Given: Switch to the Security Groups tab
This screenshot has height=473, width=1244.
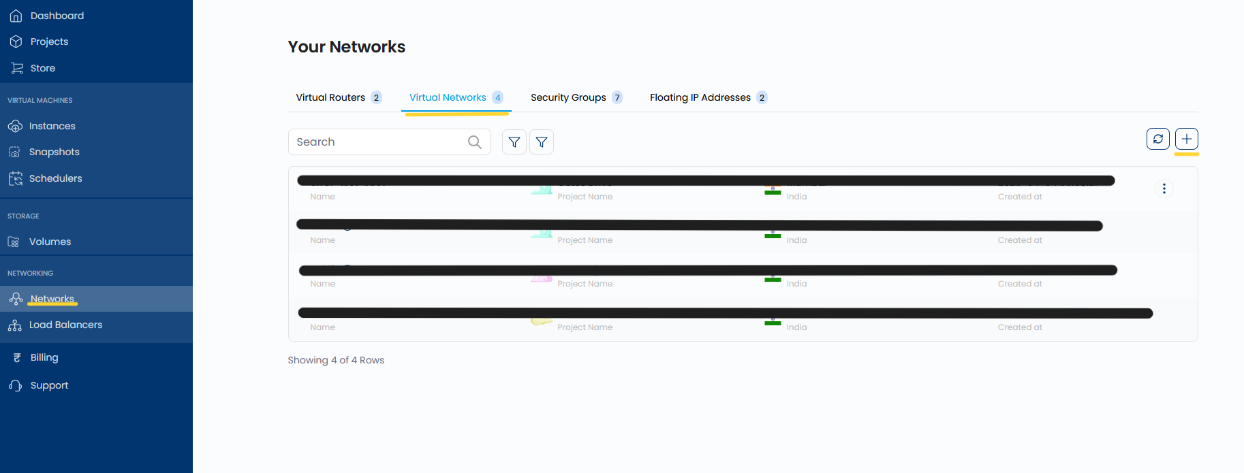Looking at the screenshot, I should (x=576, y=97).
